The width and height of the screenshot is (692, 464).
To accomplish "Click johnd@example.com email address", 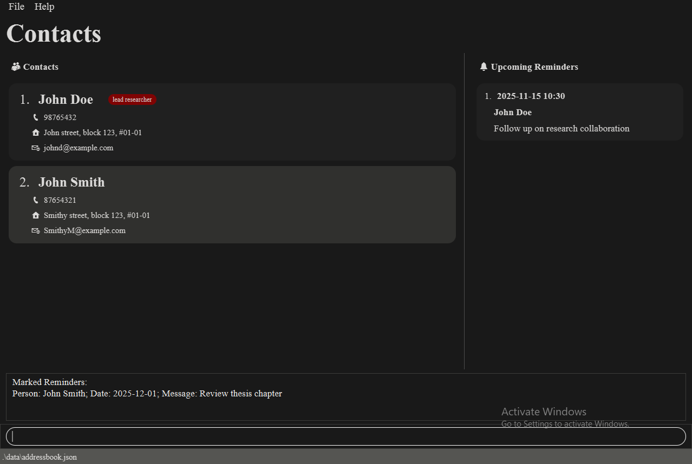I will click(79, 148).
